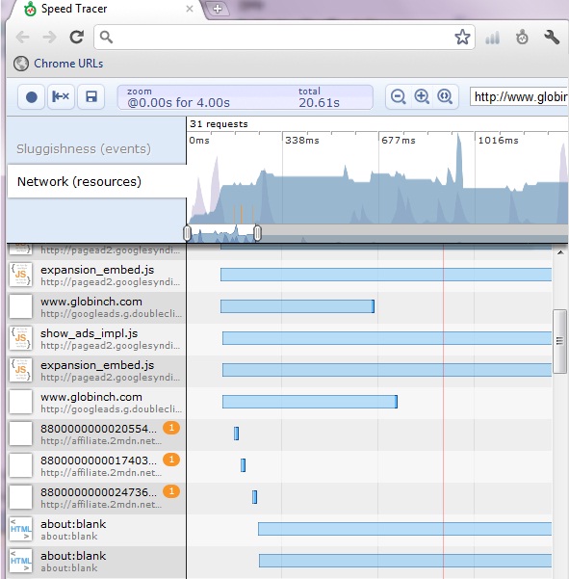Screen dimensions: 569x579
Task: Select the 880000000020554... resource name
Action: (98, 429)
